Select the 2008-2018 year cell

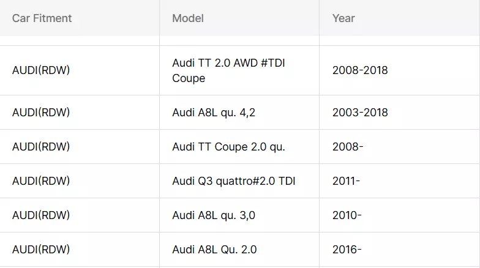(x=360, y=70)
